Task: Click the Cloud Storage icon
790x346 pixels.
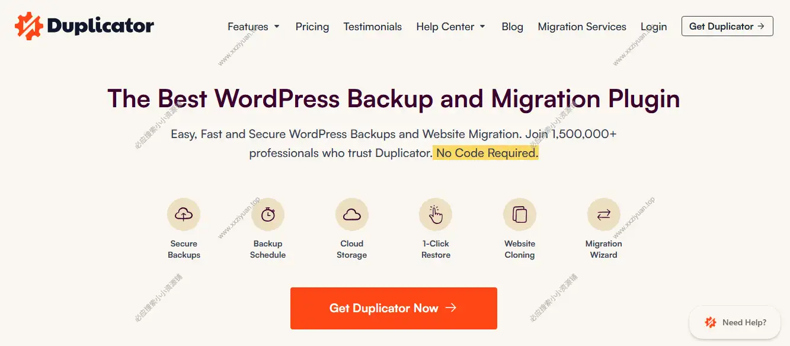Action: pos(352,214)
